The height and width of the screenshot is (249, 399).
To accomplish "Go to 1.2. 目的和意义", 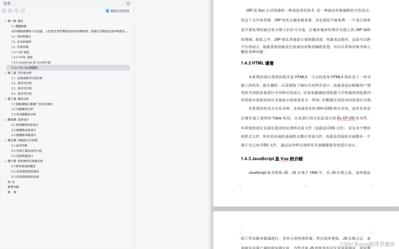I will pyautogui.click(x=21, y=36).
